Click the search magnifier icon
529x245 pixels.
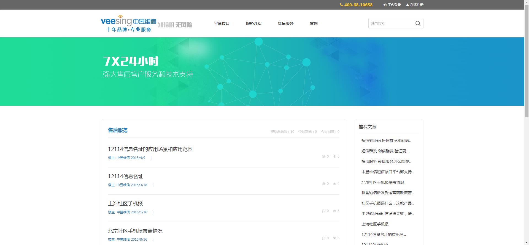pos(418,23)
